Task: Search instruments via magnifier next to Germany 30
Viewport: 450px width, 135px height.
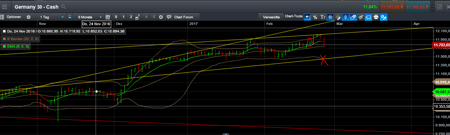Action: click(x=63, y=7)
